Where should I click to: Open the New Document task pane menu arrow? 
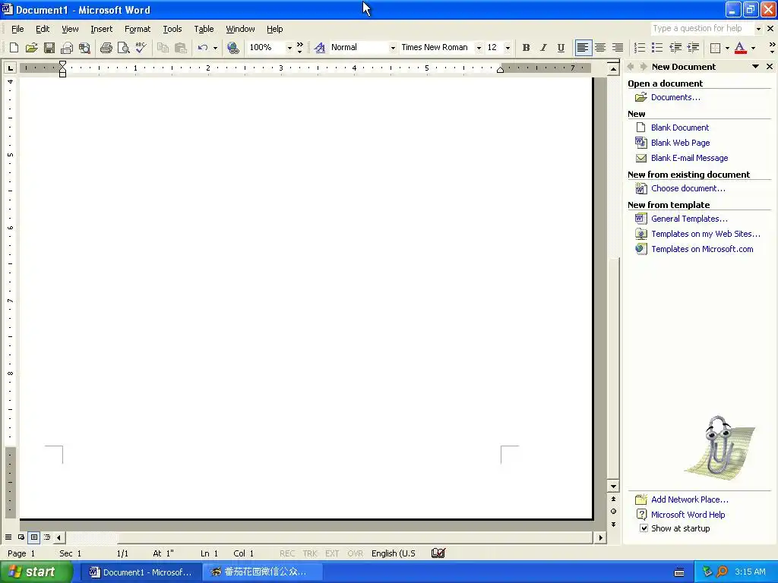(x=755, y=67)
